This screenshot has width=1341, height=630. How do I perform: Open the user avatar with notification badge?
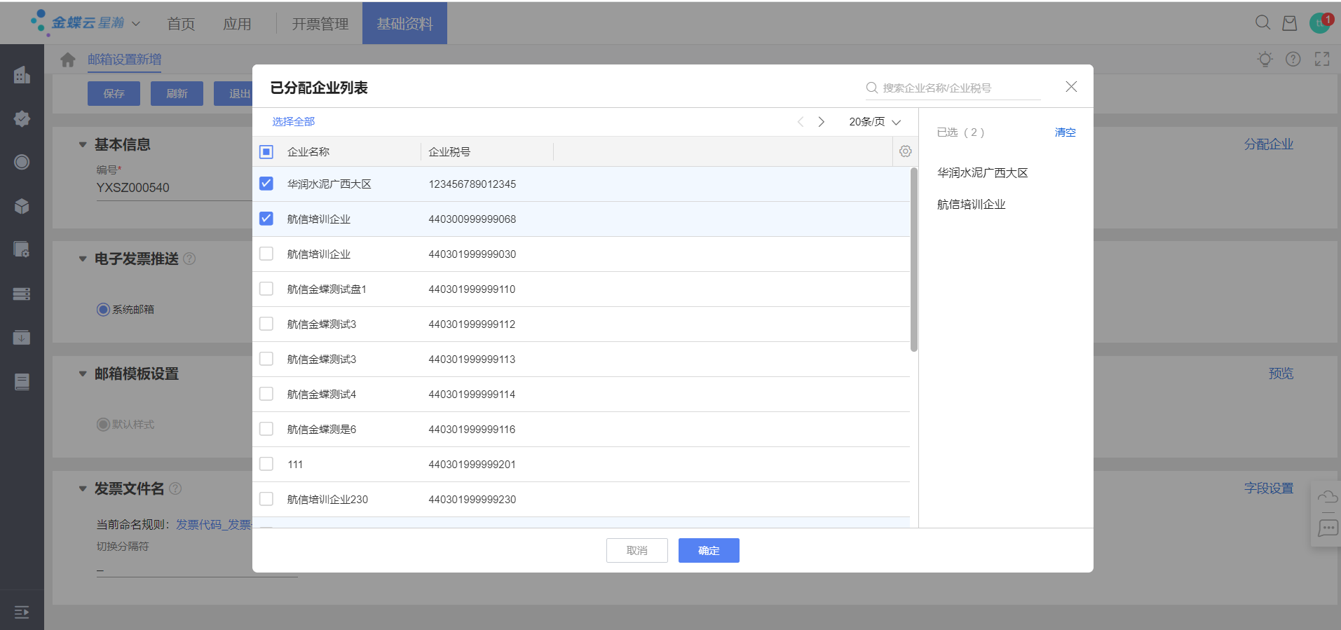pos(1321,22)
